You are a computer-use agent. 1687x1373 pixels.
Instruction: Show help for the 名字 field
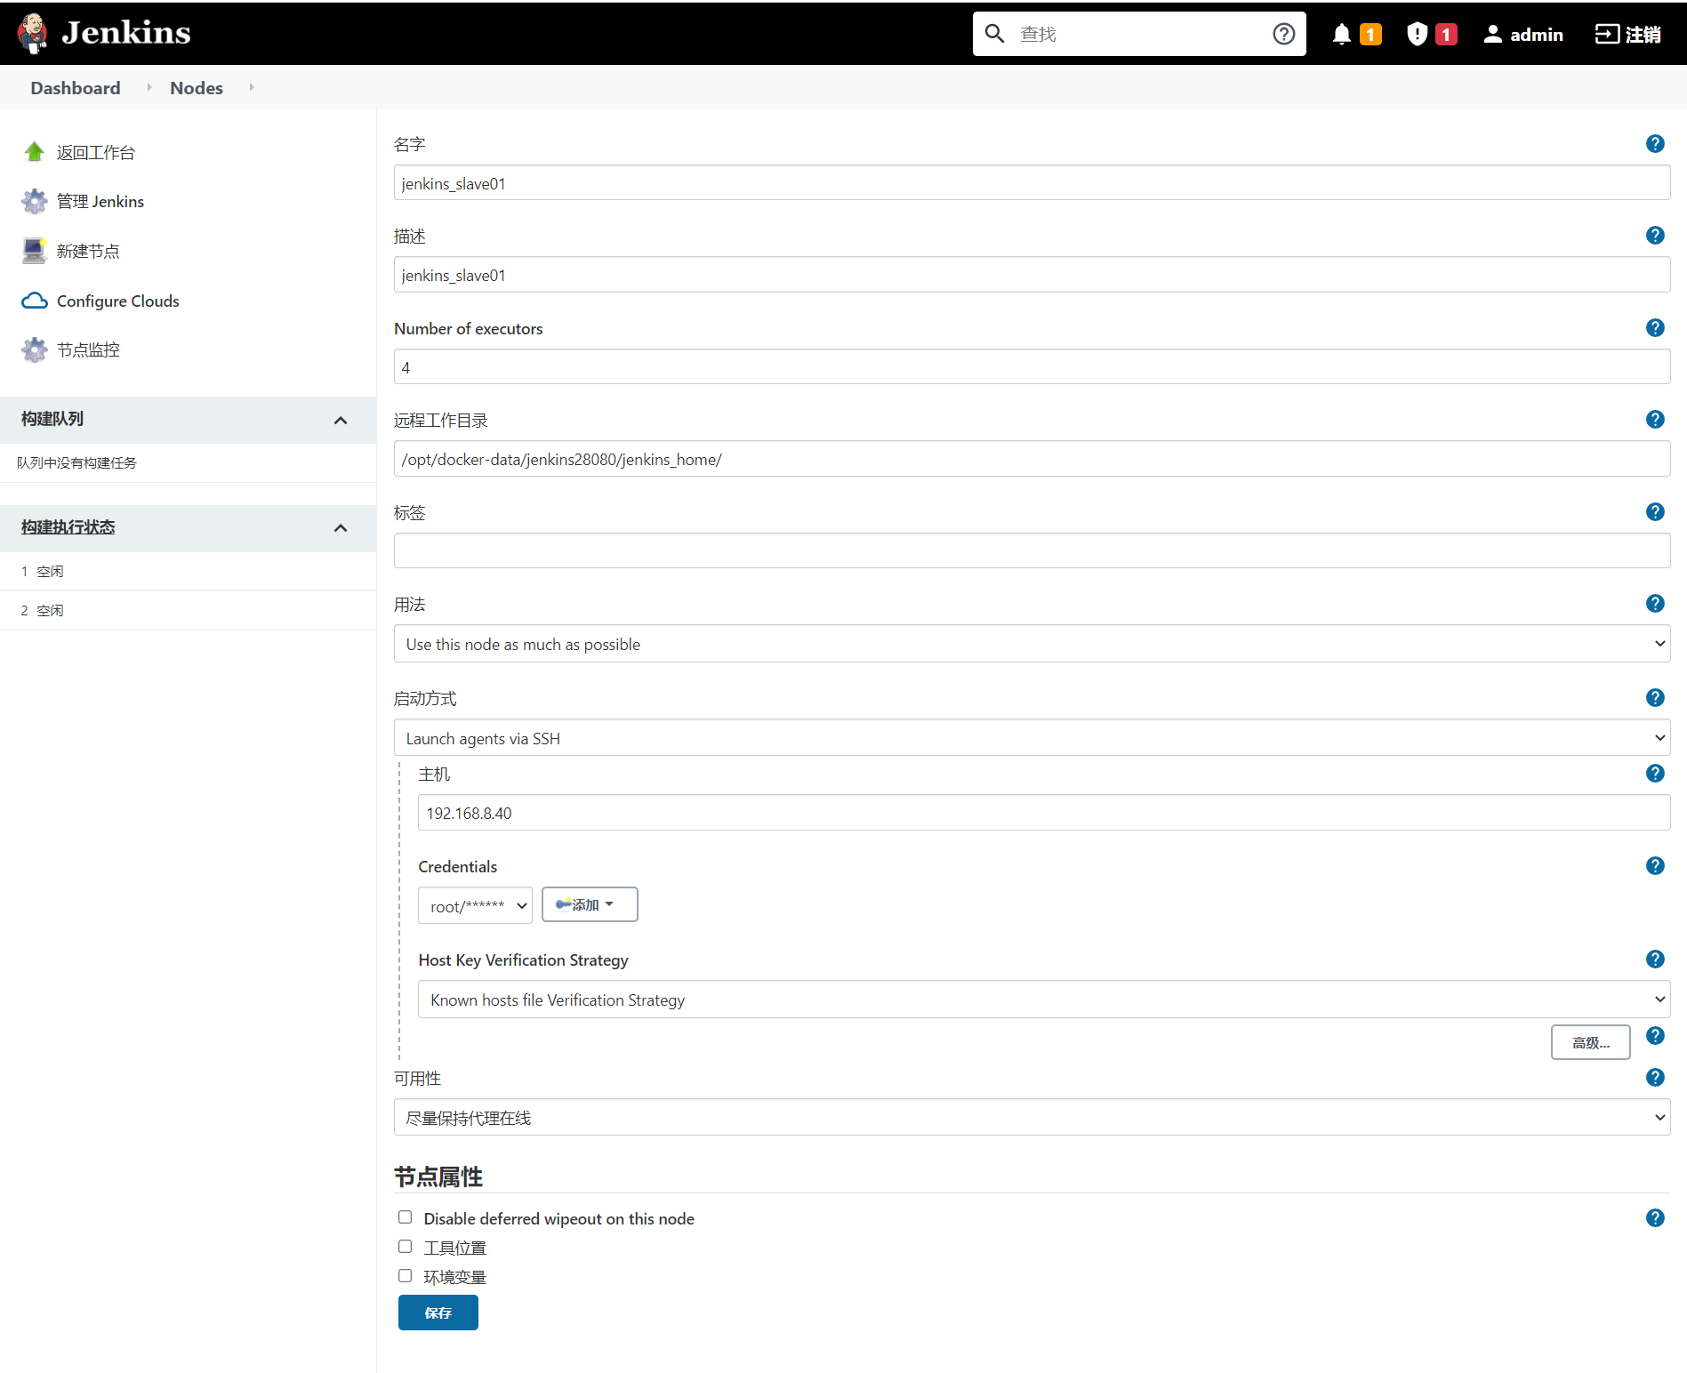[x=1655, y=144]
